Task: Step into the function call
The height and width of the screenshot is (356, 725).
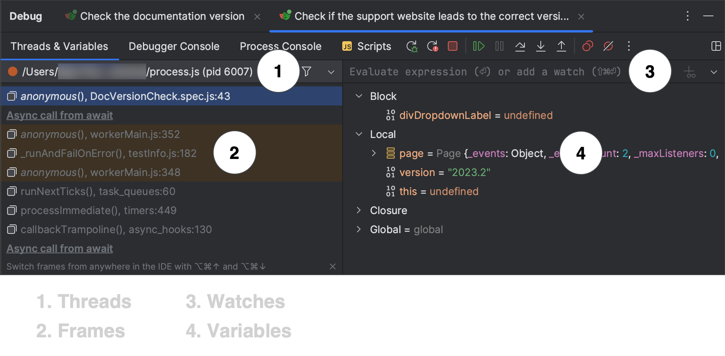Action: (541, 46)
